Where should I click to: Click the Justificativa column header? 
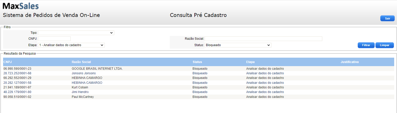point(349,62)
